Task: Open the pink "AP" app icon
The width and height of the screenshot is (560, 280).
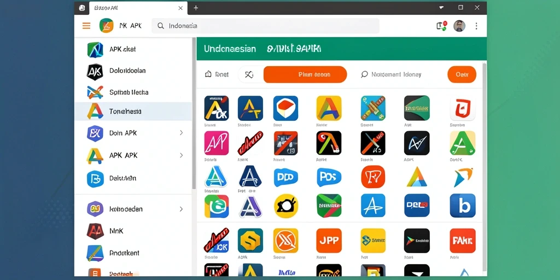Action: tap(217, 143)
